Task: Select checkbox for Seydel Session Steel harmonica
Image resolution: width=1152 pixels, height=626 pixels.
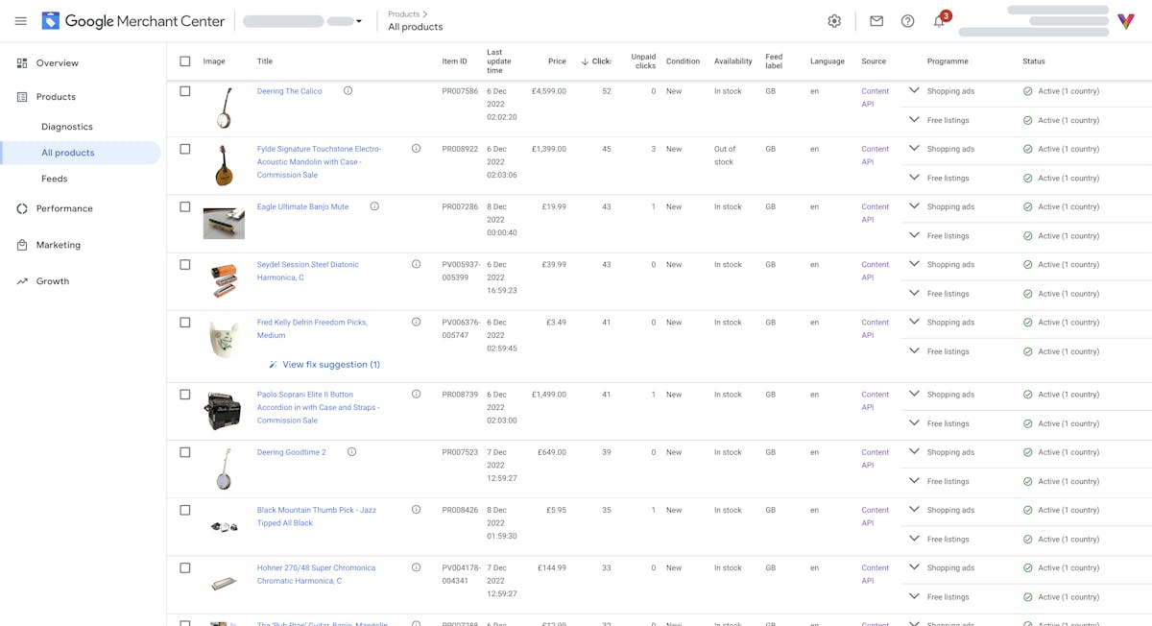Action: click(x=185, y=264)
